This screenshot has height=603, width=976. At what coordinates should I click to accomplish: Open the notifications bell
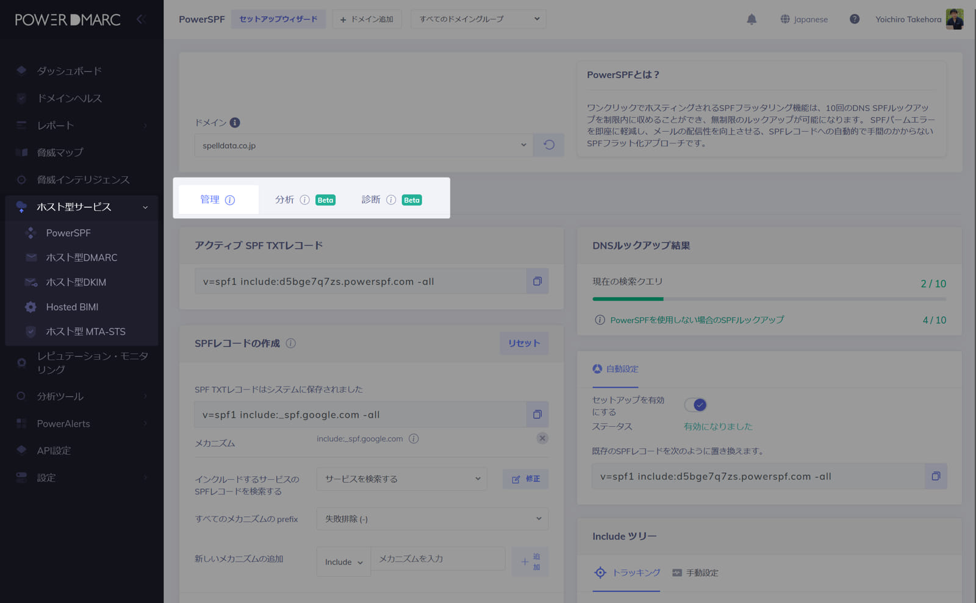click(752, 20)
